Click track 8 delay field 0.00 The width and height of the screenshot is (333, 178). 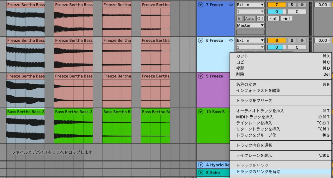323,40
